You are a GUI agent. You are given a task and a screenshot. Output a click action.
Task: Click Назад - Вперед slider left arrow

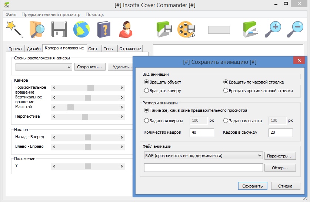[x=54, y=137]
